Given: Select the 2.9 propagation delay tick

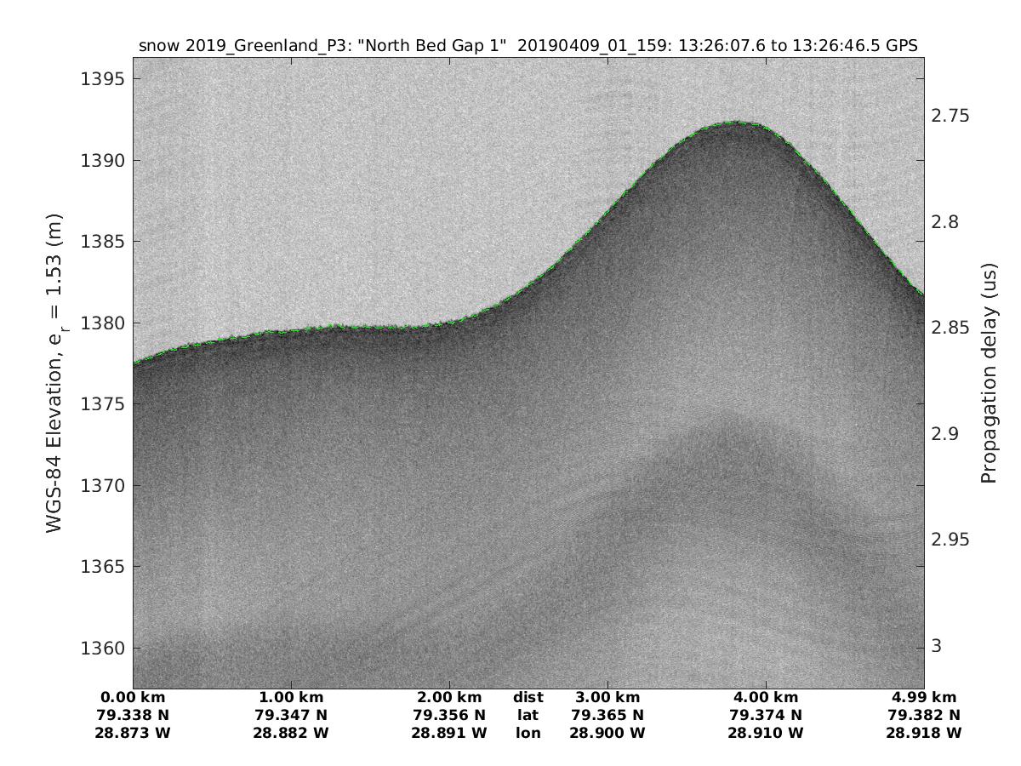Looking at the screenshot, I should (x=946, y=434).
